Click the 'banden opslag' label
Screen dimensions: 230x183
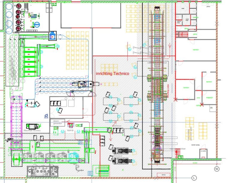tap(195, 145)
